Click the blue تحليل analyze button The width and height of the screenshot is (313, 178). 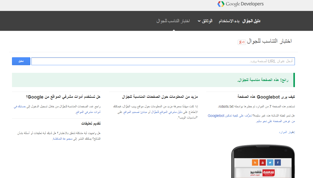pyautogui.click(x=21, y=61)
